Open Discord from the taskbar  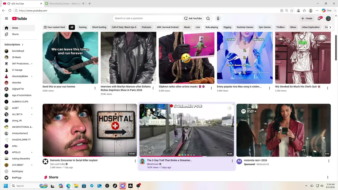coord(123,186)
